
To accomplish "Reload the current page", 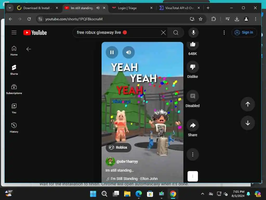I will [29, 19].
